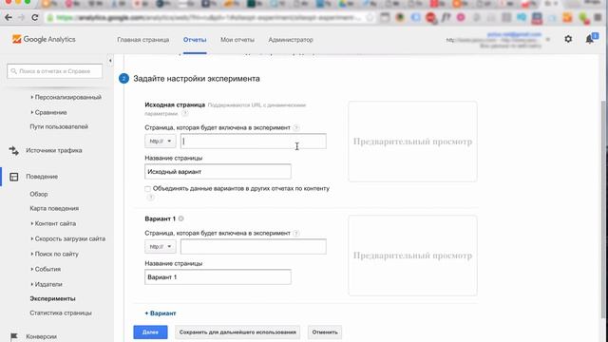Open the notifications bell icon

590,39
